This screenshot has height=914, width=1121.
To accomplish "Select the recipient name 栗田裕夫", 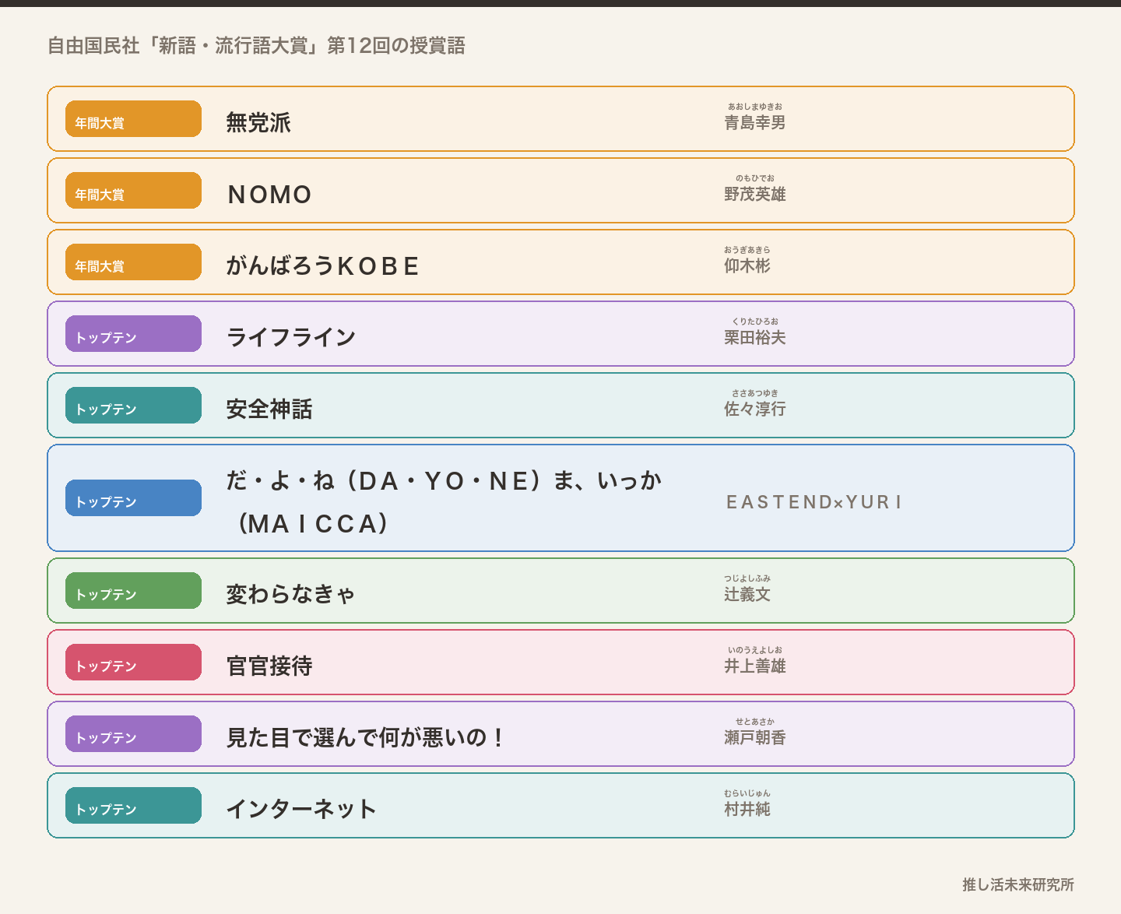I will coord(755,337).
